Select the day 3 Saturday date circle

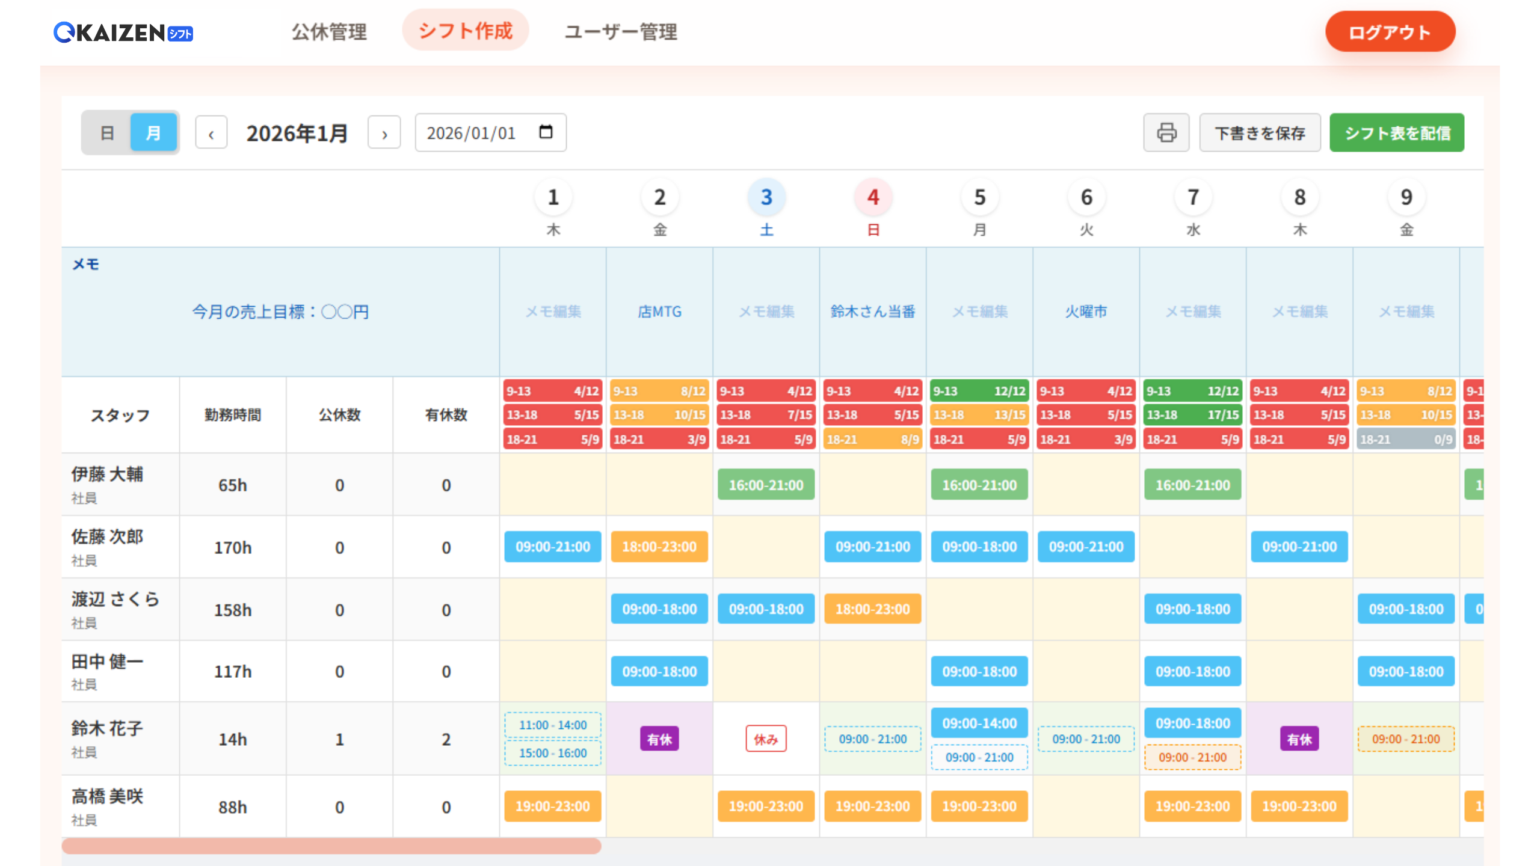[x=766, y=197]
